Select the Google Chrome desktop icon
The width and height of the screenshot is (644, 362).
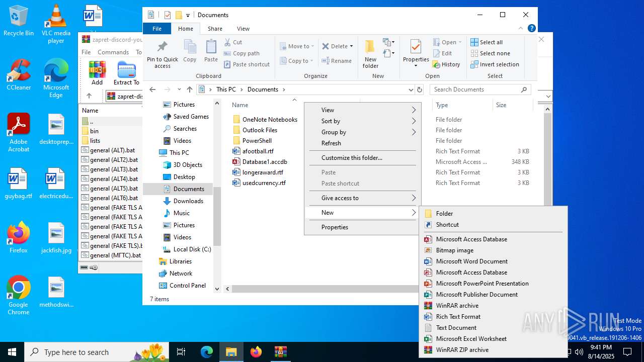[x=19, y=296]
